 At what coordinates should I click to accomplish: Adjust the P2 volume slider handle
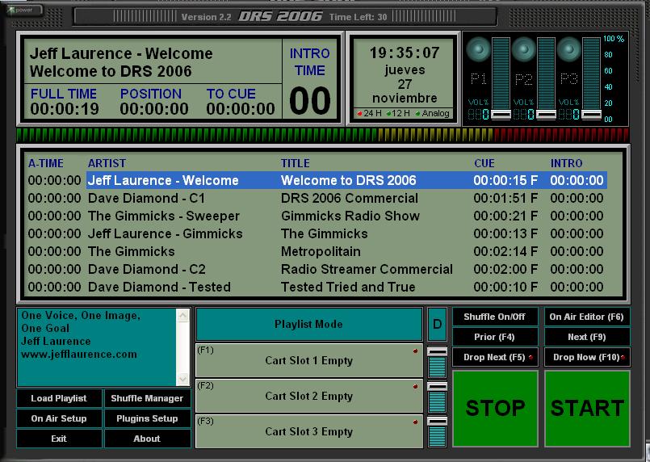tap(546, 115)
